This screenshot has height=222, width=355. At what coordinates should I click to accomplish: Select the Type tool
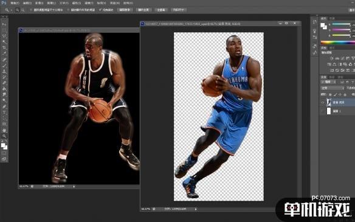tap(4, 113)
